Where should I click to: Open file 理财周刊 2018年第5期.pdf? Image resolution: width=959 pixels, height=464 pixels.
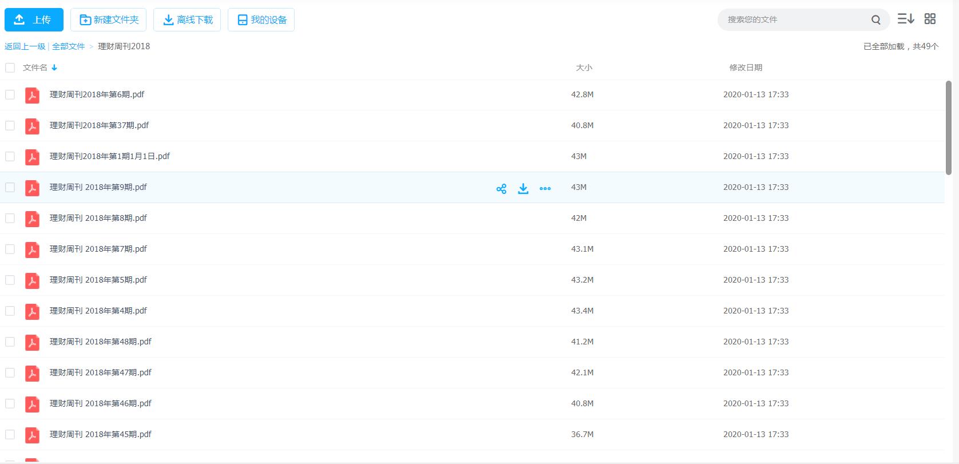(98, 280)
